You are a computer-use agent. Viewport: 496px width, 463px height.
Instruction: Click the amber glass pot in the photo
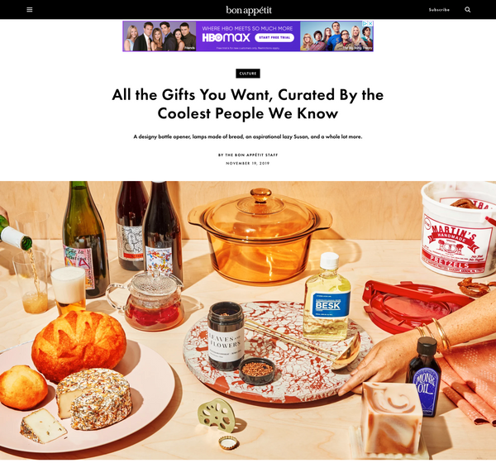260,236
